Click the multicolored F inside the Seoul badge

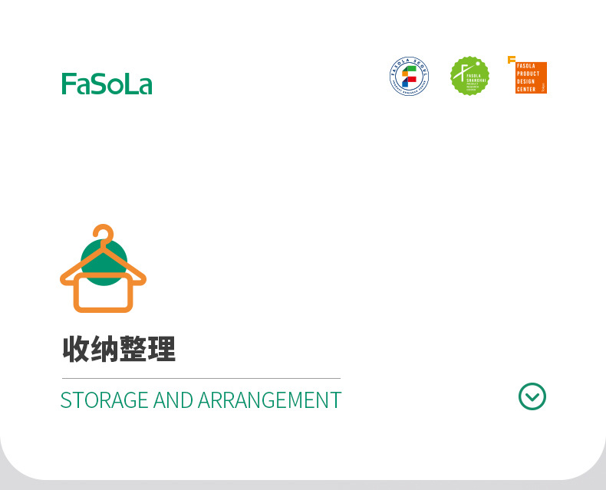click(x=410, y=76)
